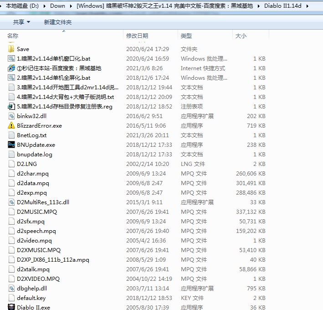The width and height of the screenshot is (323, 310).
Task: Click the date 2004/10/22 14:19
Action: coord(149,279)
